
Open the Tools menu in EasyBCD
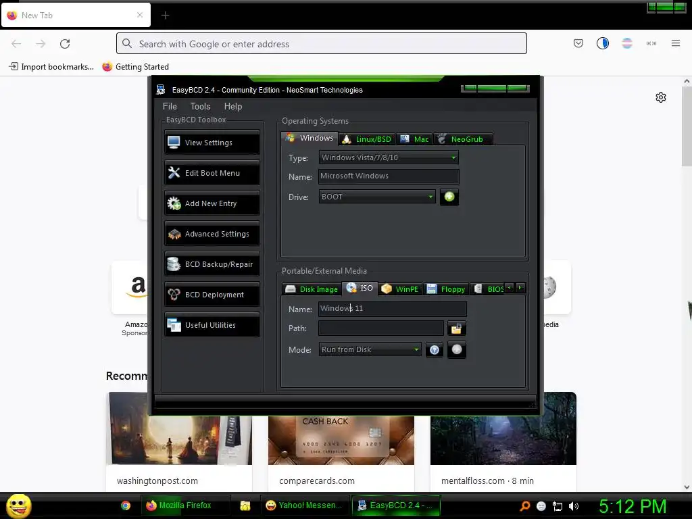[x=200, y=106]
